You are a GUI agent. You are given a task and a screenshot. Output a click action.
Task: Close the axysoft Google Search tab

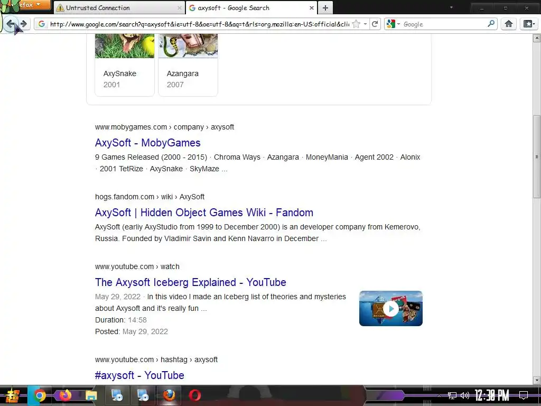(x=311, y=7)
